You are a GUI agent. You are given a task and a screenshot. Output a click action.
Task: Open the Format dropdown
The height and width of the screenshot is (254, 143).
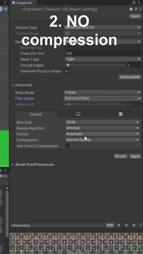[102, 134]
